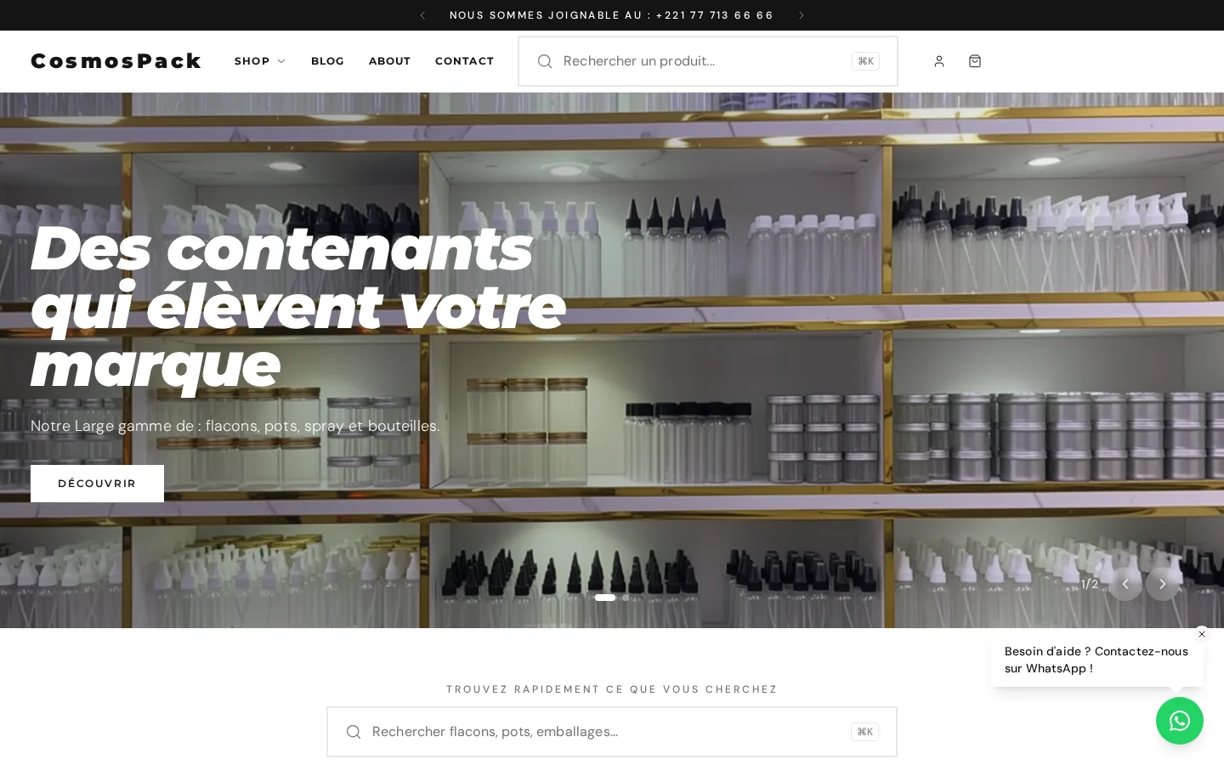Click the DÉCOUVRIR button
1224x765 pixels.
click(x=97, y=484)
